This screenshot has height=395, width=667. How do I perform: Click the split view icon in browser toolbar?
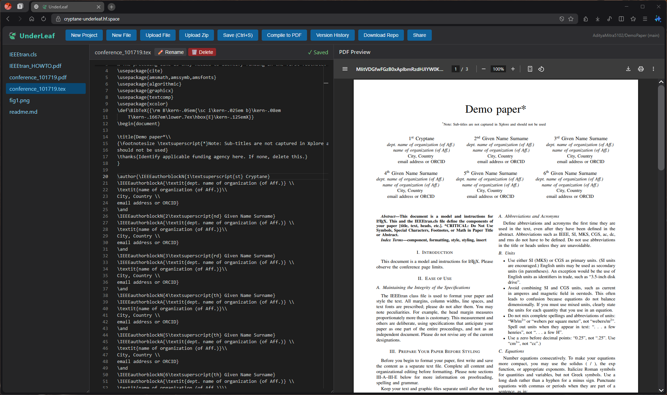point(621,19)
